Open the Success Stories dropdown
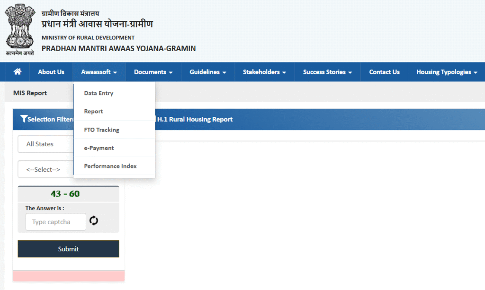 click(328, 72)
